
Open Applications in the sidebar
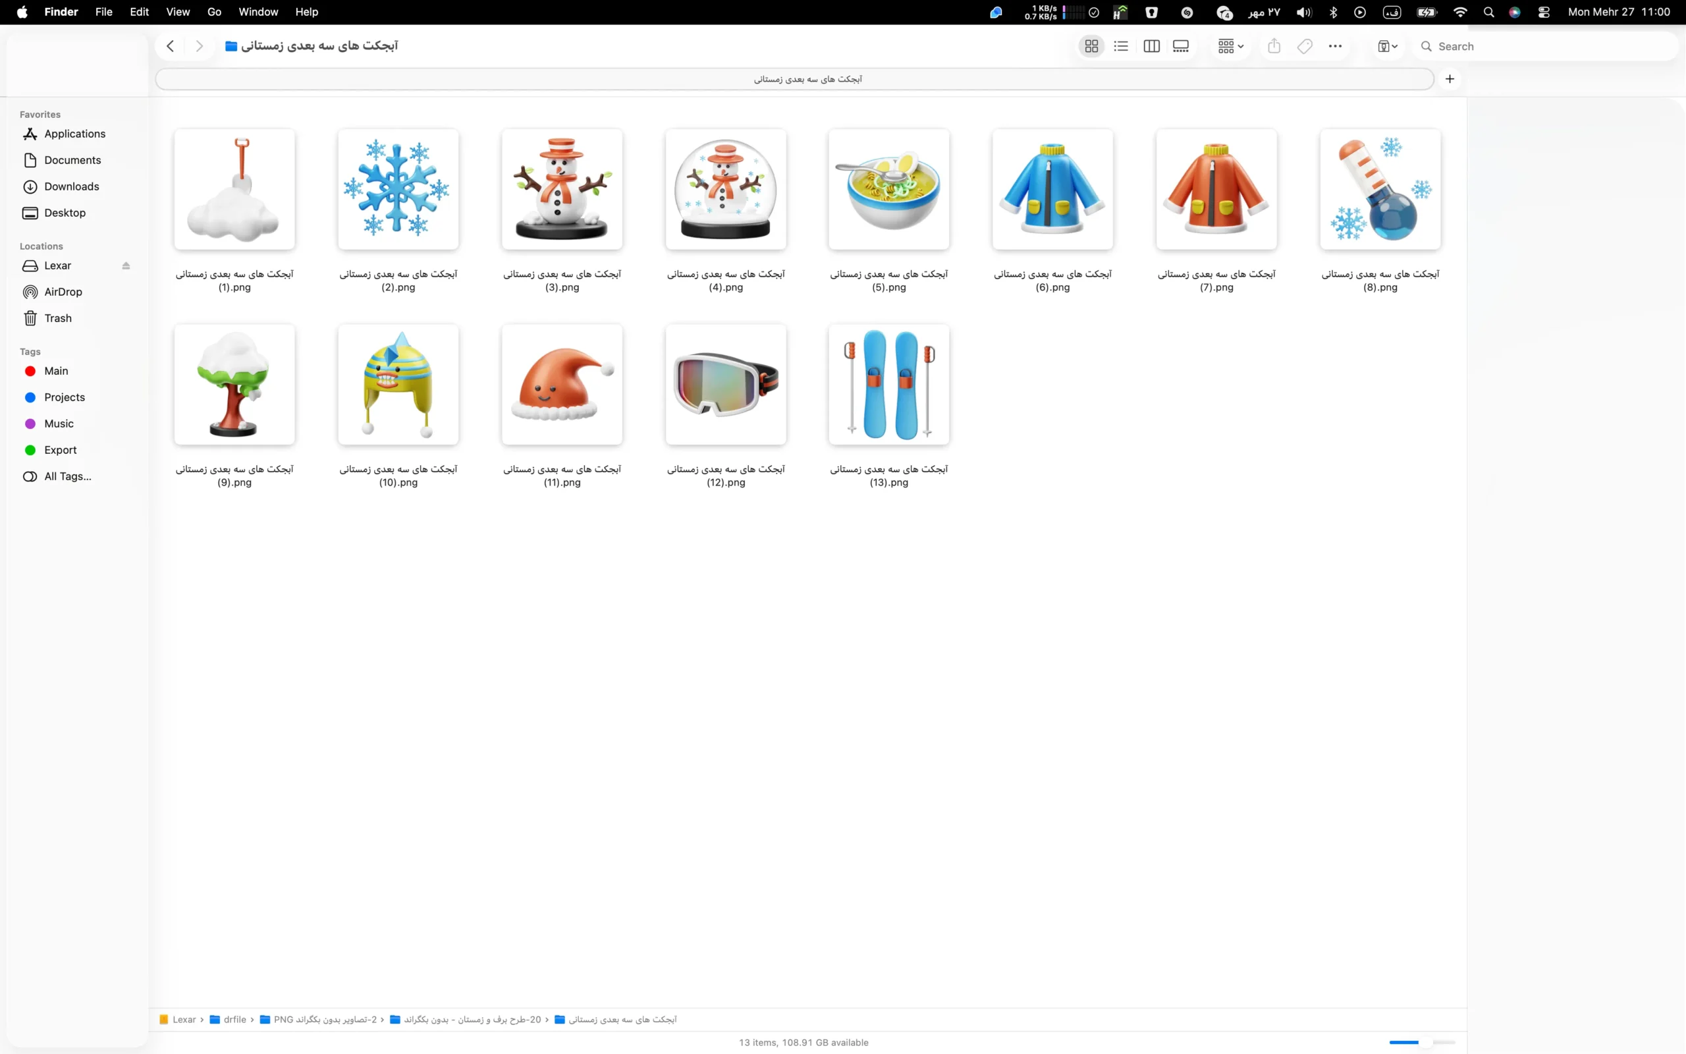pyautogui.click(x=74, y=134)
